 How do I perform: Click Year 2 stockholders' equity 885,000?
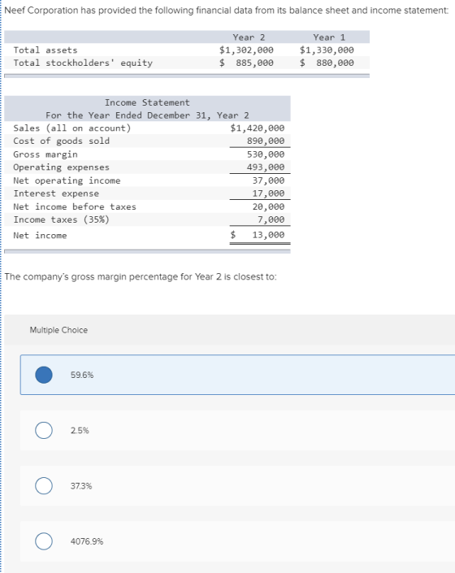[x=254, y=63]
